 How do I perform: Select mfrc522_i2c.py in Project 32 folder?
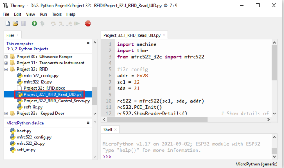[38, 82]
